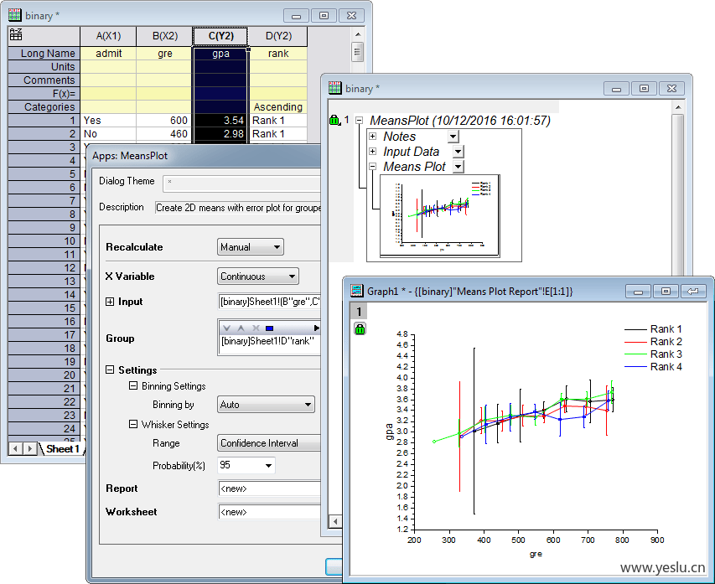Open the Input Data dropdown arrow in report
Screen dimensions: 715x584
458,152
